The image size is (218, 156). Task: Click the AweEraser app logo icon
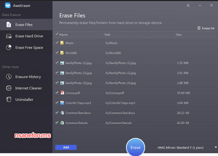[x=8, y=5]
